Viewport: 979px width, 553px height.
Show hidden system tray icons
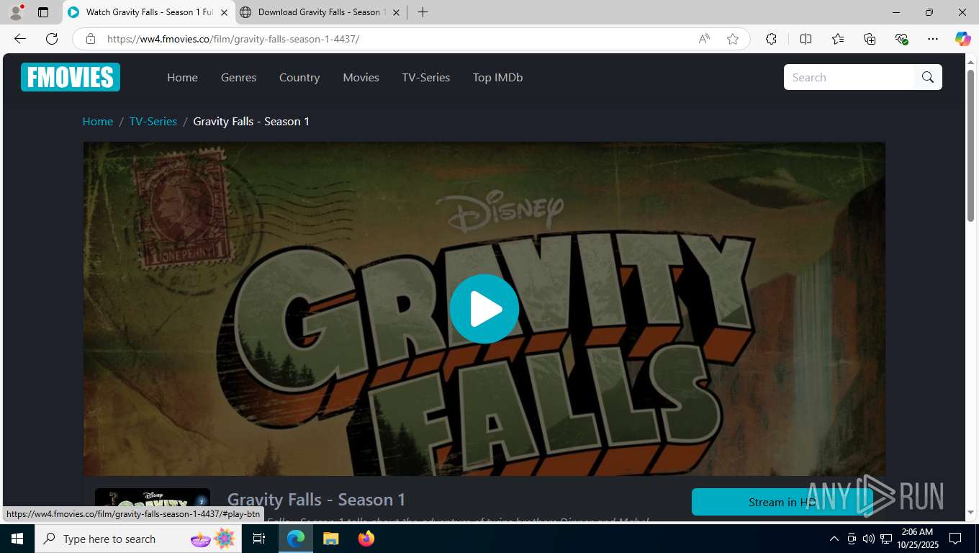click(x=834, y=539)
